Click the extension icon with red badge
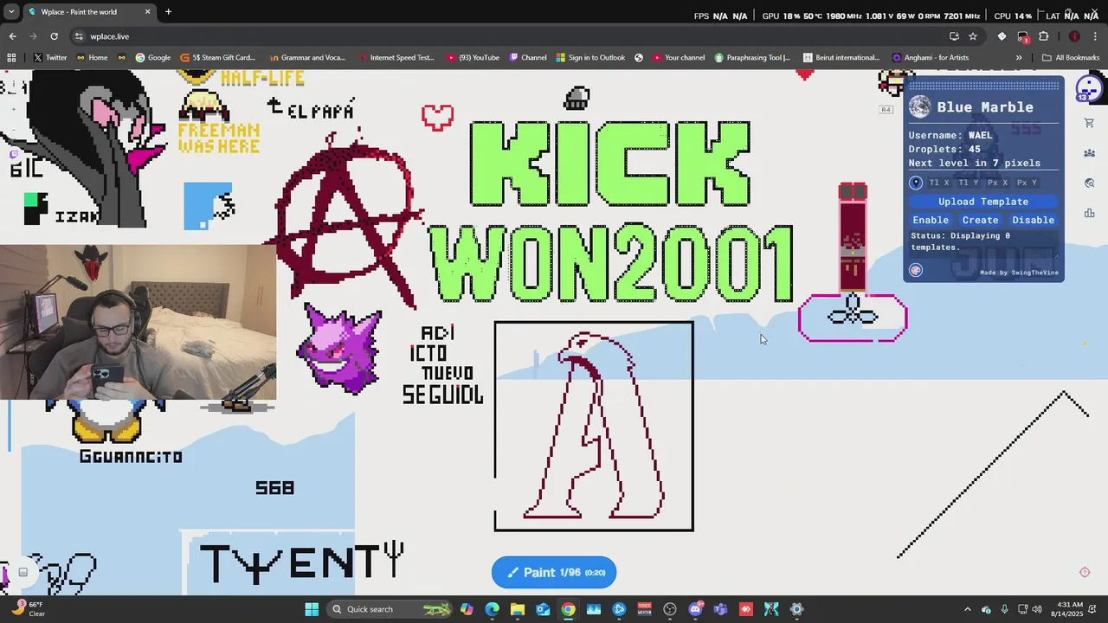Screen dimensions: 1108x623 [1022, 36]
